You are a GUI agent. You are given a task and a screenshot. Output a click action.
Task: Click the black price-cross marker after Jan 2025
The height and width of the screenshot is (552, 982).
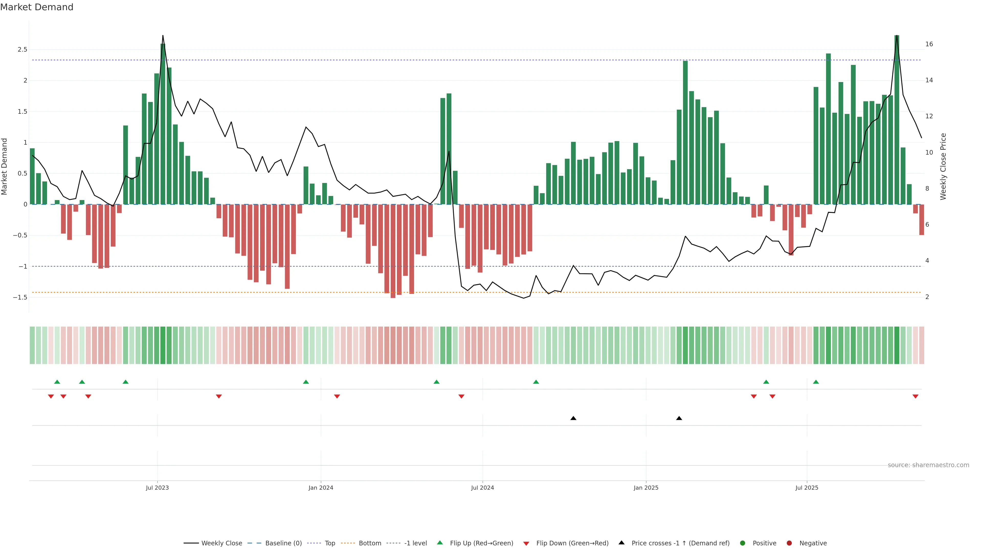(679, 418)
